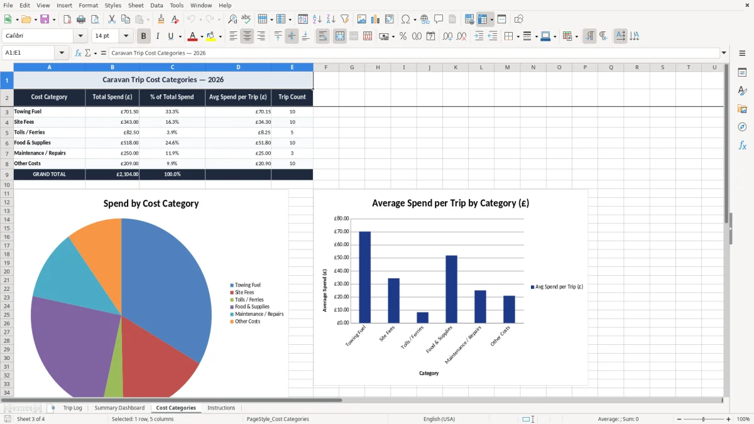Open sidebar Navigator compass icon

tap(742, 127)
